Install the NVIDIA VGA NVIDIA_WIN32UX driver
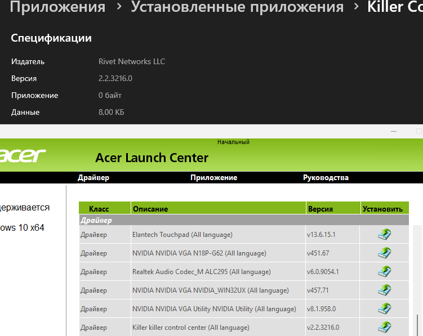 pyautogui.click(x=385, y=290)
